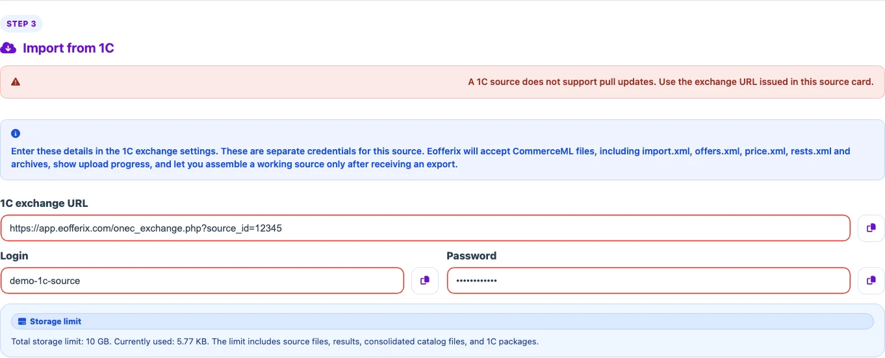Click the warning triangle icon in red alert

(x=16, y=82)
